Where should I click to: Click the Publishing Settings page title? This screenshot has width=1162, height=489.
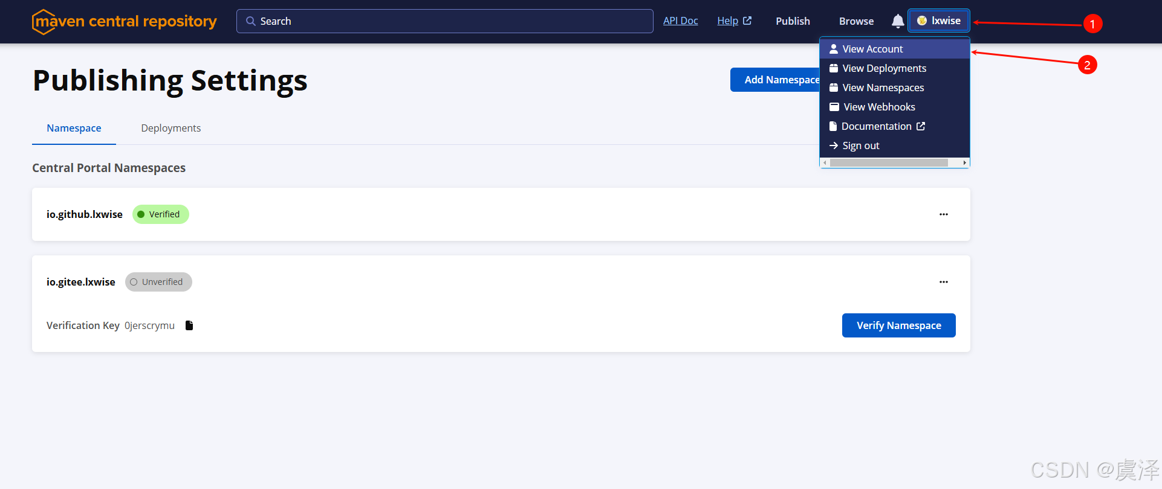tap(170, 80)
